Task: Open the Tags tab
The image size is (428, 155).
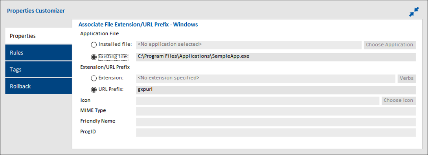Action: [39, 69]
